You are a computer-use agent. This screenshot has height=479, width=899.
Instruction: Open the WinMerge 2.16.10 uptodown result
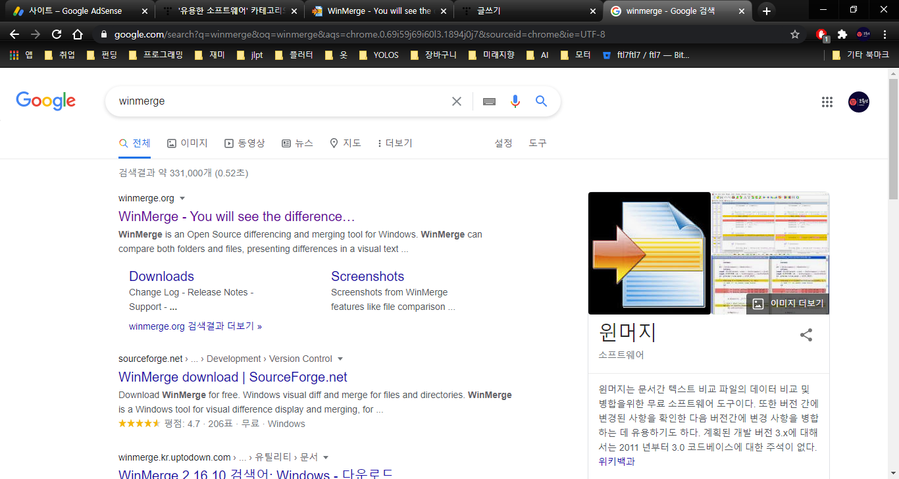[255, 474]
